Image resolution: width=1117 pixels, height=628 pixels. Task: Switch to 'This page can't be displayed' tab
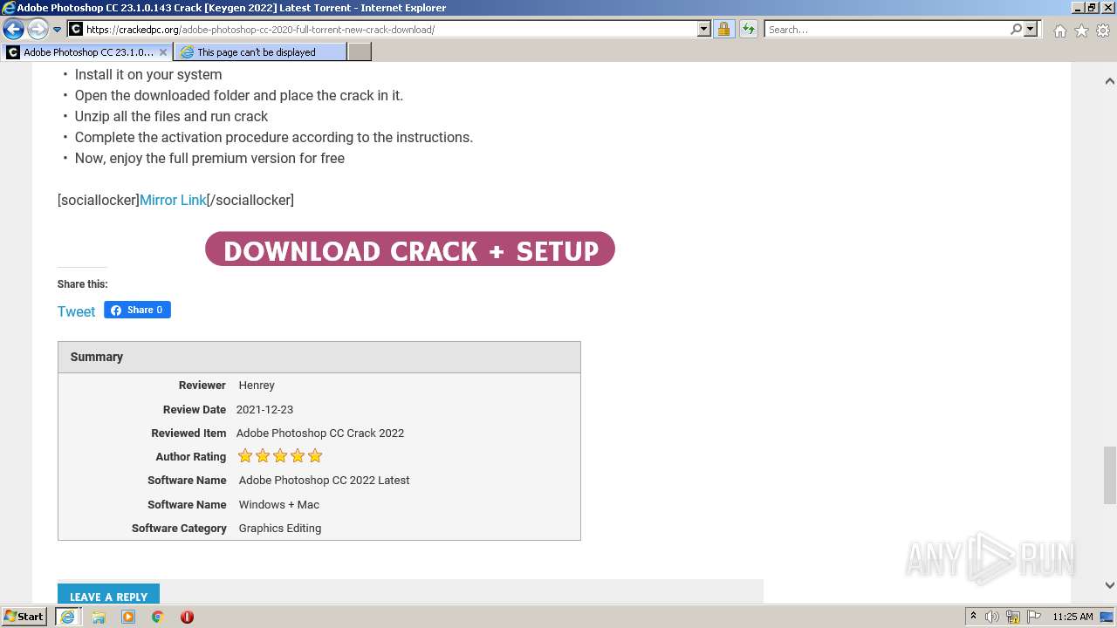tap(260, 52)
